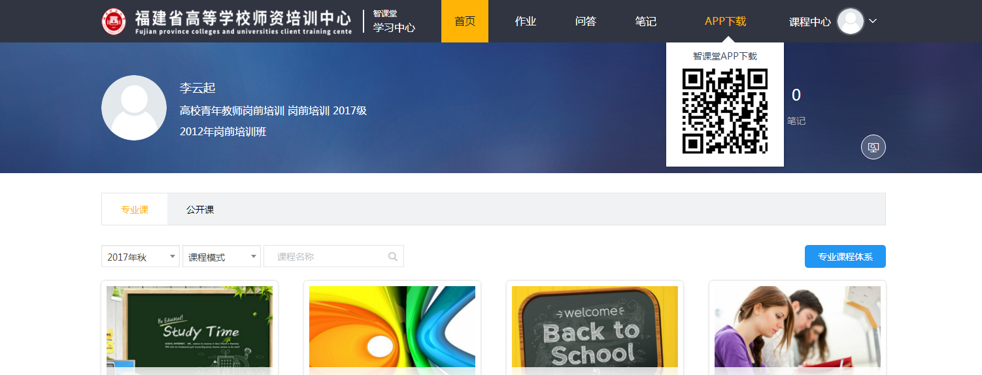Go to 首页 in navigation bar
This screenshot has height=375, width=982.
465,22
